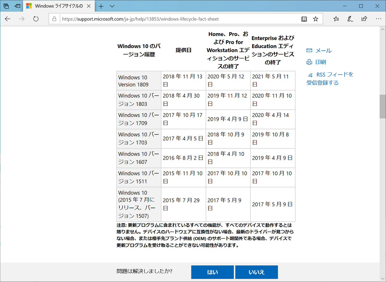Open RSS フィードを受信登録する link
Screen dimensions: 386x282
(330, 78)
